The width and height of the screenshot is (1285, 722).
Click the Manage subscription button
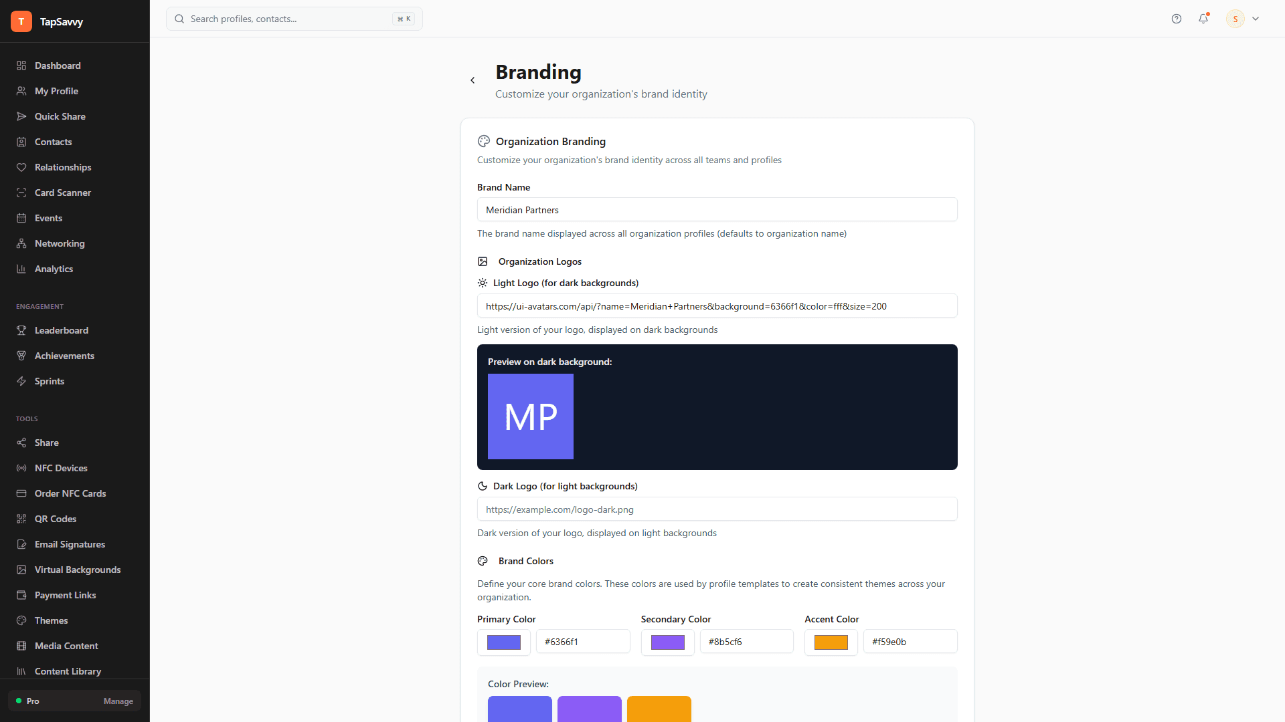coord(118,701)
